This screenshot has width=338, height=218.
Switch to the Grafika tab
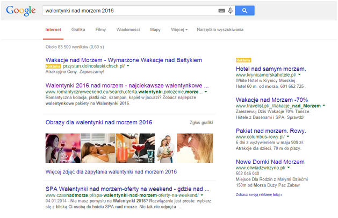(78, 29)
